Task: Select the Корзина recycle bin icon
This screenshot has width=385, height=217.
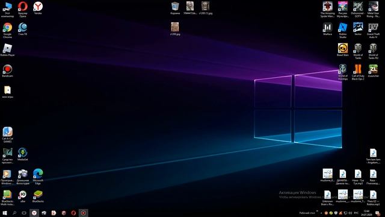Action: tap(175, 8)
